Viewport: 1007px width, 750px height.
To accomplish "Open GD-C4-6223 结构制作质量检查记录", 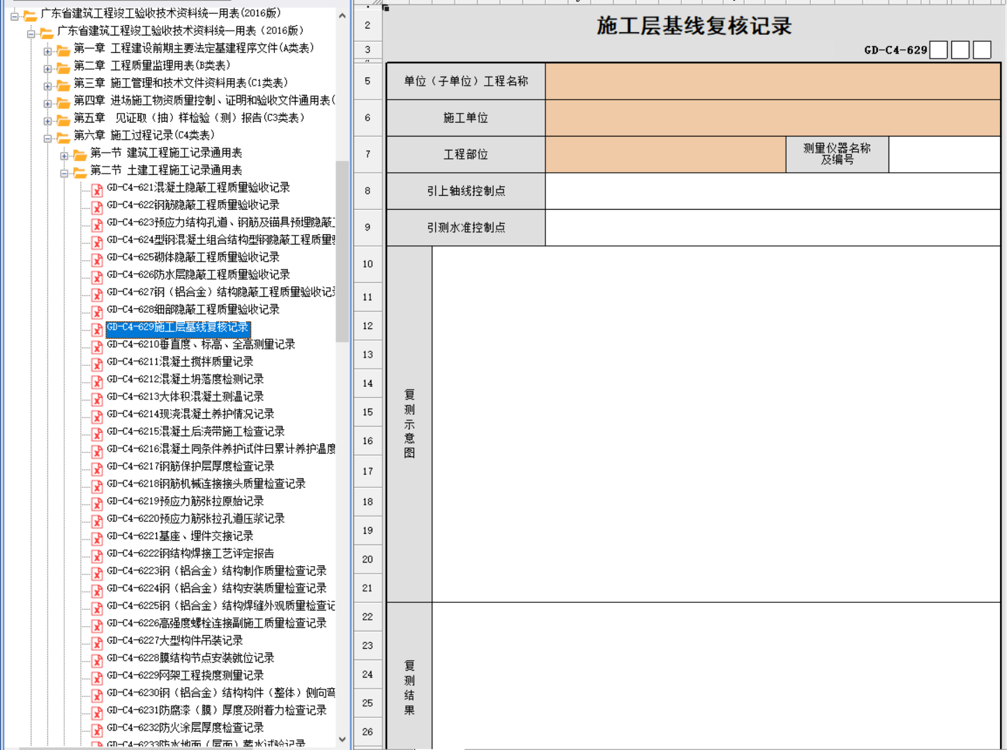I will (217, 571).
